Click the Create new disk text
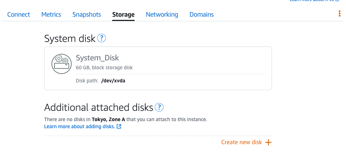346x163 pixels. [242, 142]
